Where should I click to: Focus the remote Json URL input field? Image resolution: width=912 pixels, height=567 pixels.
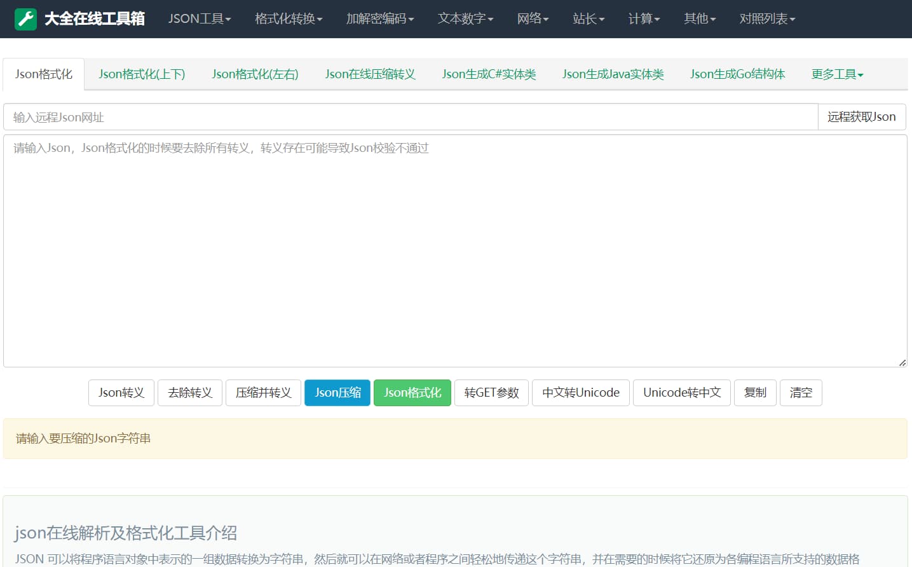(411, 117)
